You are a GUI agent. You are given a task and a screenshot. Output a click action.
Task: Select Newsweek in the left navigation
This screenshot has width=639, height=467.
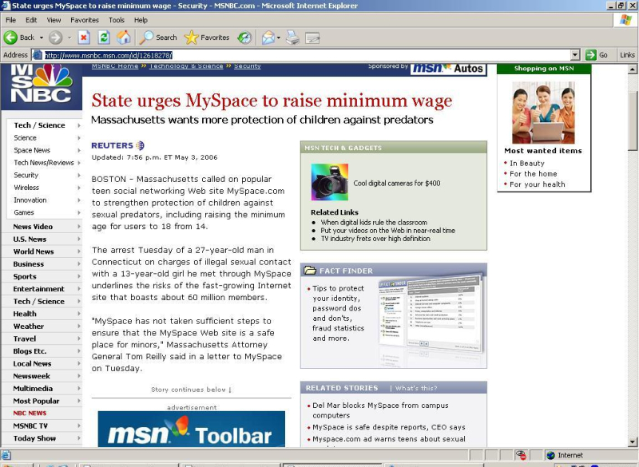(x=31, y=376)
